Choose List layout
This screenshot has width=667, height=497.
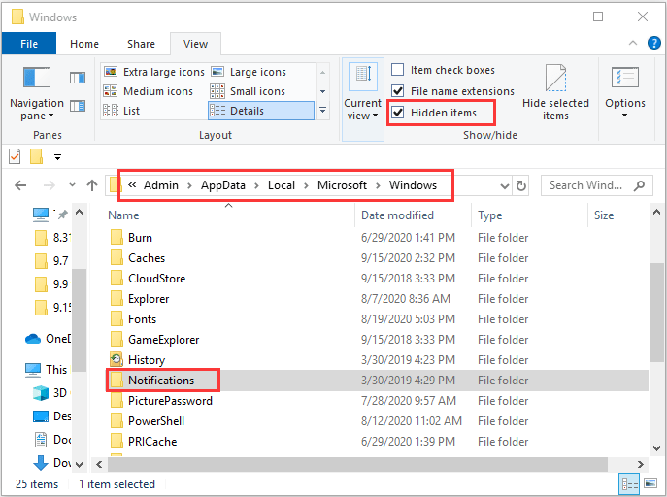tap(121, 111)
